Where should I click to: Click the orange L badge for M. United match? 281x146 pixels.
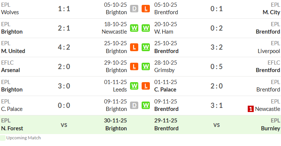click(x=134, y=47)
